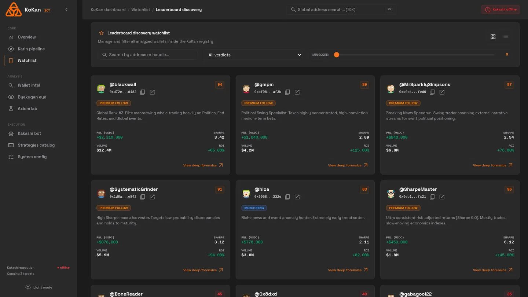Click the KoKan logo icon
Image resolution: width=528 pixels, height=297 pixels.
coord(14,10)
